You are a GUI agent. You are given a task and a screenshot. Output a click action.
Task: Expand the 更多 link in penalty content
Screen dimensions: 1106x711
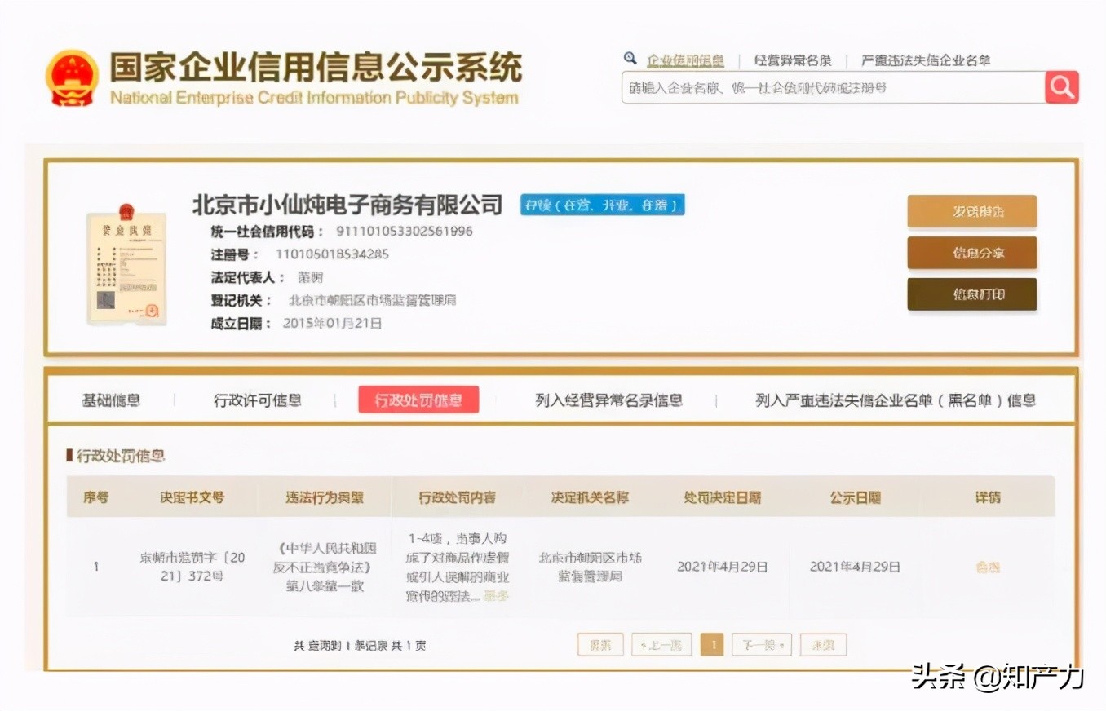496,596
